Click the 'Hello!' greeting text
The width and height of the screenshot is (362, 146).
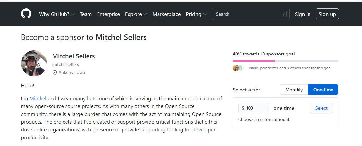(x=28, y=85)
